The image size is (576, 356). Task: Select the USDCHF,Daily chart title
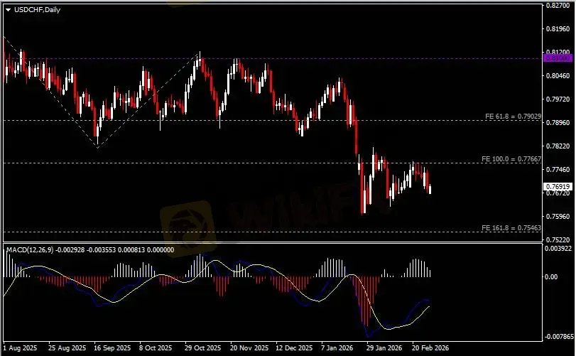tap(37, 10)
